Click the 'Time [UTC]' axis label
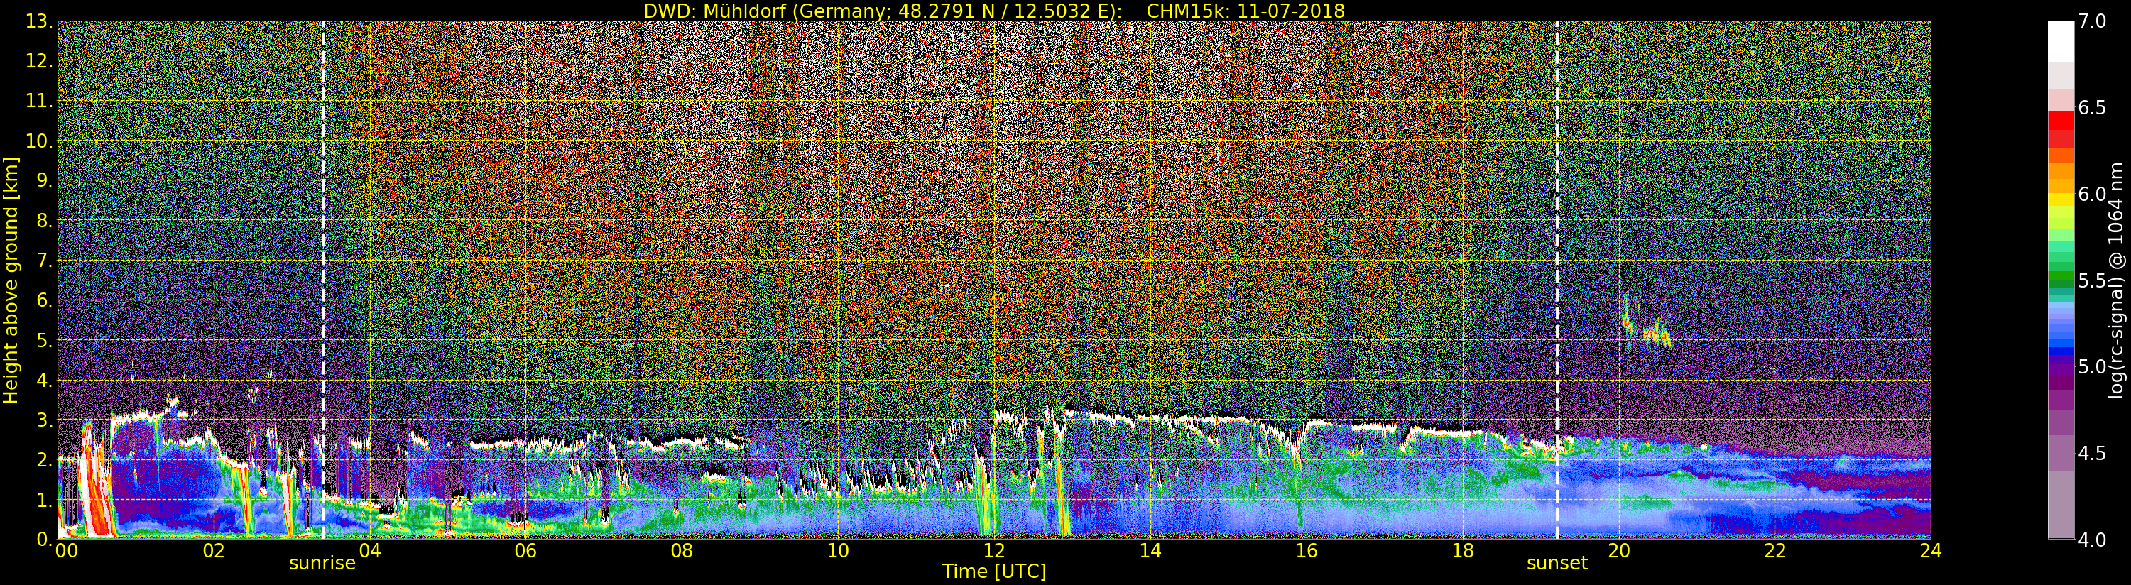2131x585 pixels. coord(994,572)
